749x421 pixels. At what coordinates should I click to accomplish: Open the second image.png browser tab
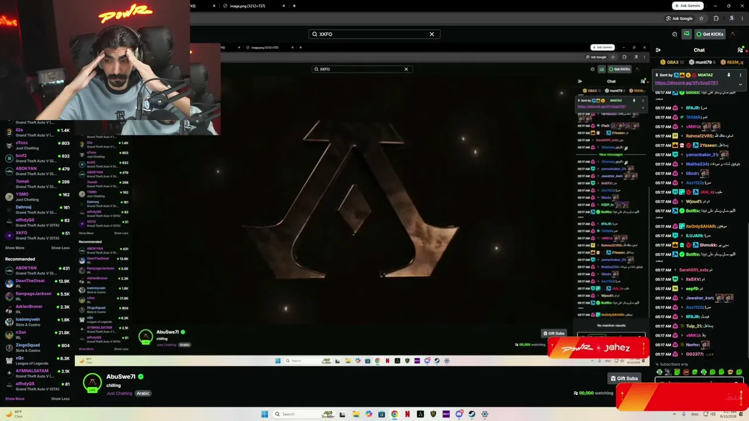point(246,6)
